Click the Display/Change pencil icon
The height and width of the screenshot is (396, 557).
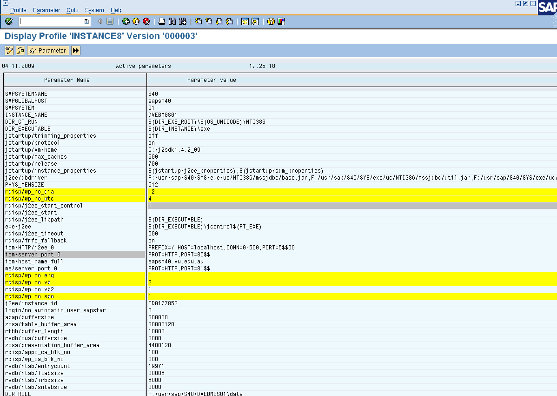coord(9,50)
